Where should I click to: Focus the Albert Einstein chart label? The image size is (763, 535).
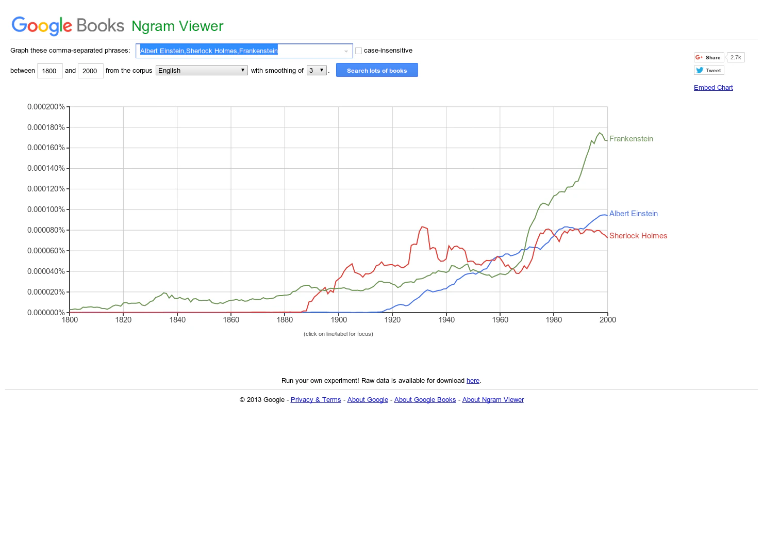pos(634,214)
